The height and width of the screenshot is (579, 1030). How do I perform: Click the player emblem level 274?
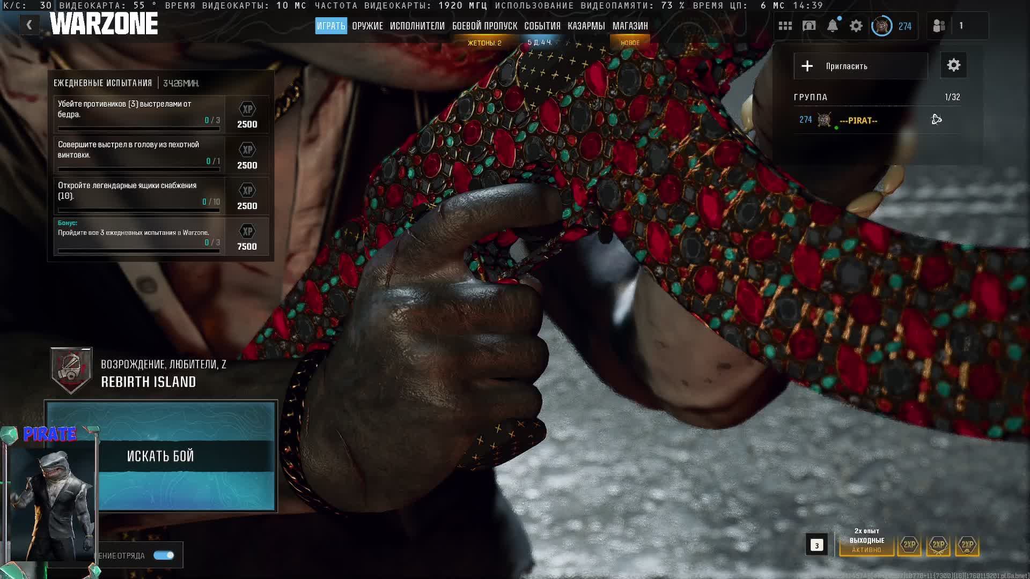coord(881,26)
